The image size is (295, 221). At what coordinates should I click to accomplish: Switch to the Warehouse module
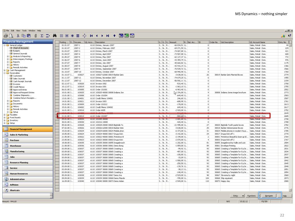point(28,146)
